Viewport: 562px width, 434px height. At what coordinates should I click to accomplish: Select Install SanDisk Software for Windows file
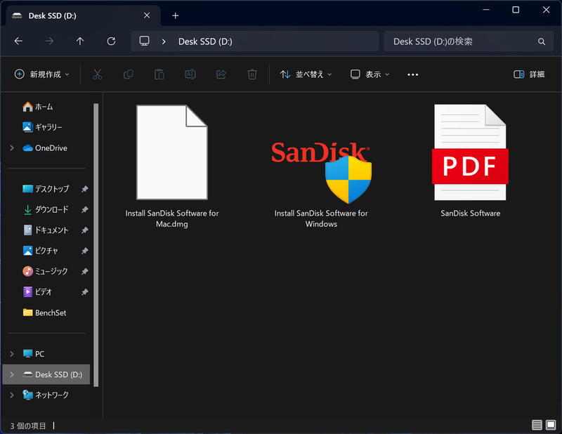(321, 176)
